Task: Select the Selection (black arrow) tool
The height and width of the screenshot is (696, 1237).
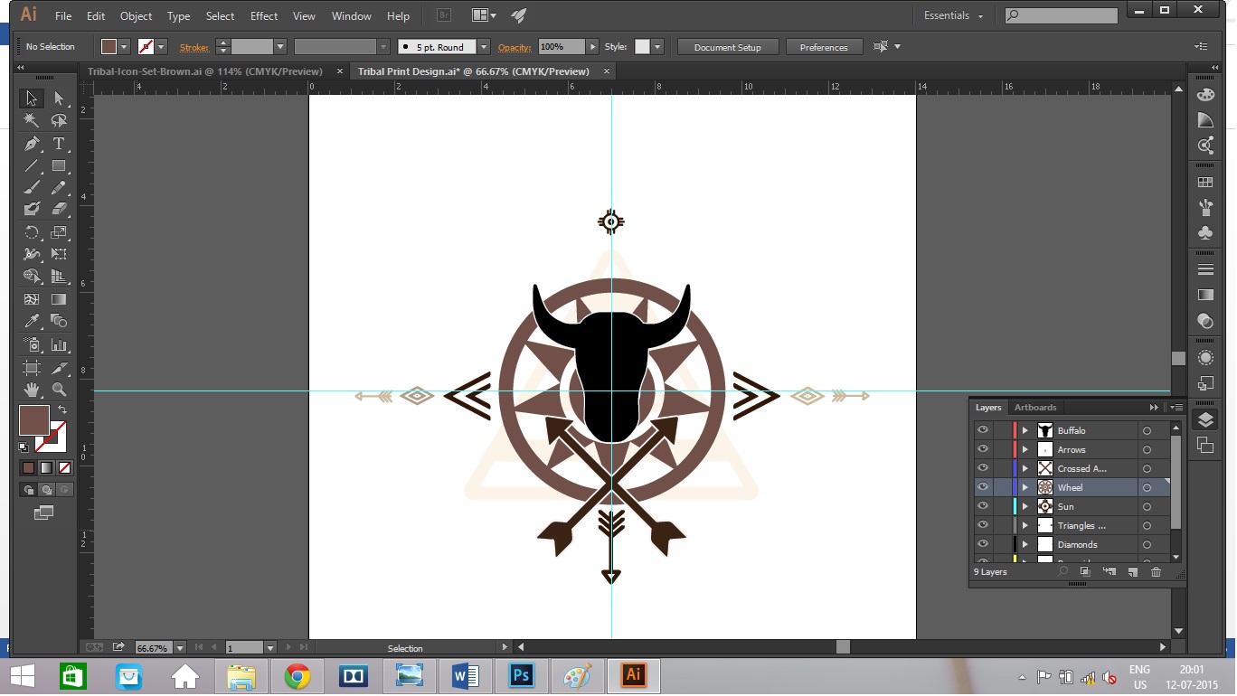Action: coord(32,99)
